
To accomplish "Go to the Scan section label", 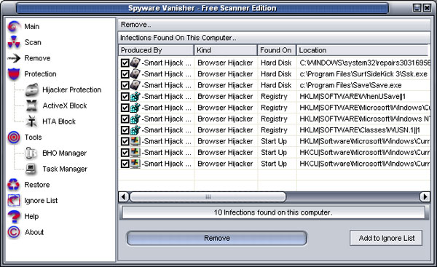I will tap(33, 42).
